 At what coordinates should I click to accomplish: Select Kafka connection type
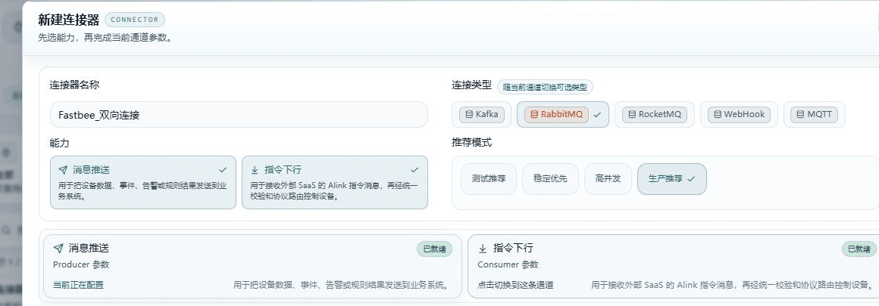click(482, 114)
